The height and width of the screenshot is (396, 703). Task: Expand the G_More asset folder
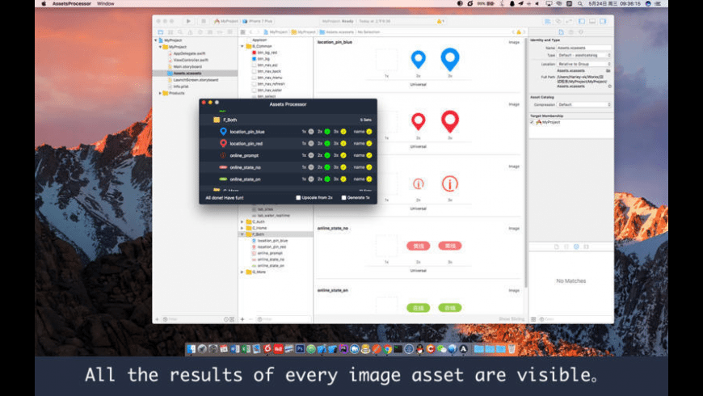click(x=242, y=272)
